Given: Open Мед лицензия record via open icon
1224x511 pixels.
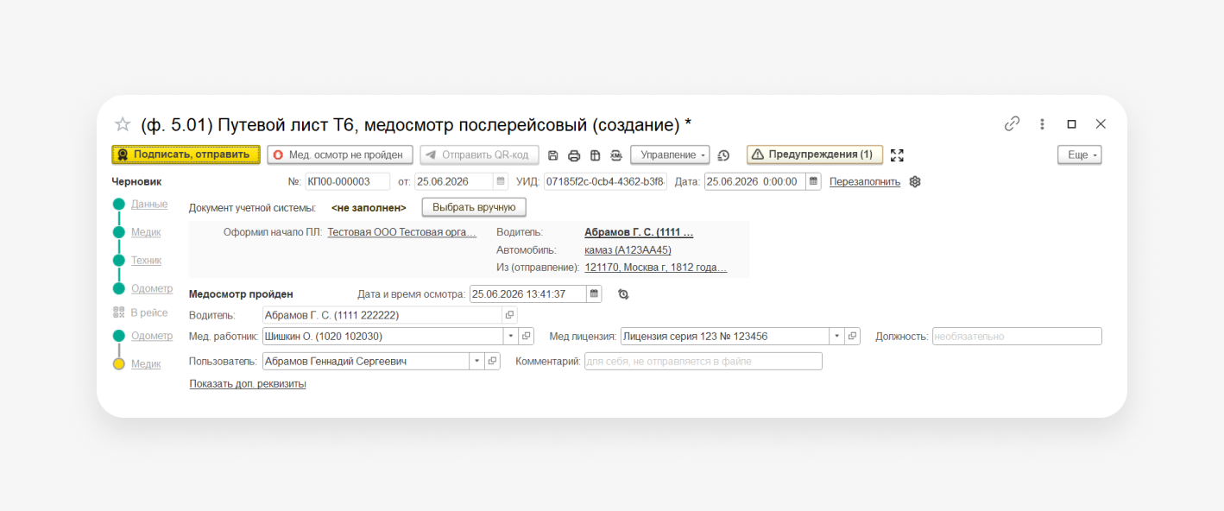Looking at the screenshot, I should click(853, 337).
